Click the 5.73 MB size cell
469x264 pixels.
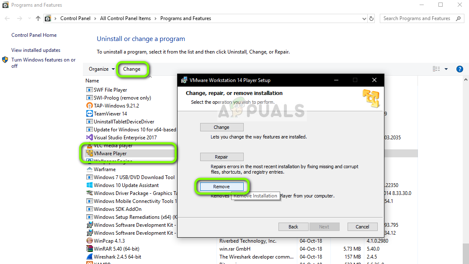[352, 249]
